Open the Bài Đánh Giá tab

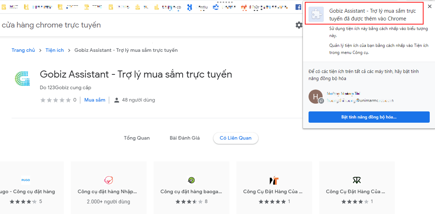[x=185, y=138]
